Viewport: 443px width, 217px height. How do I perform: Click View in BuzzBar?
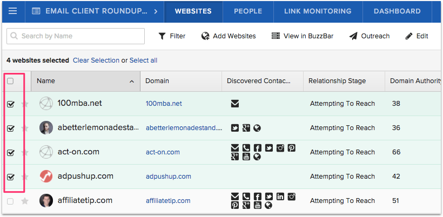[x=303, y=36]
